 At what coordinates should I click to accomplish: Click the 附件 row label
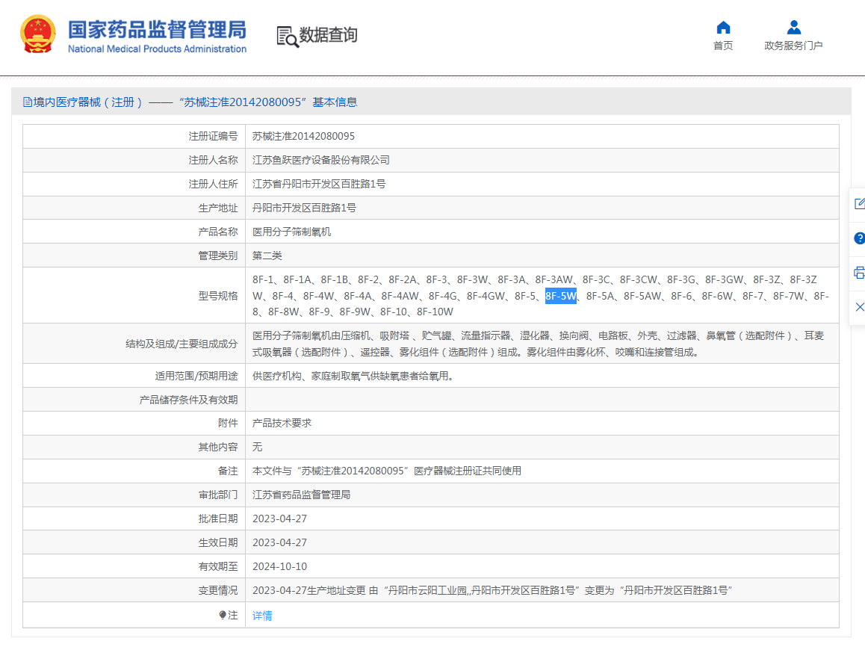coord(228,423)
